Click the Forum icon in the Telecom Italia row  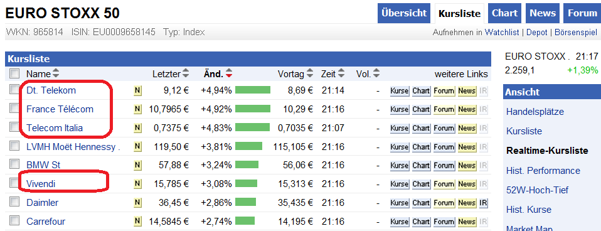[x=444, y=128]
